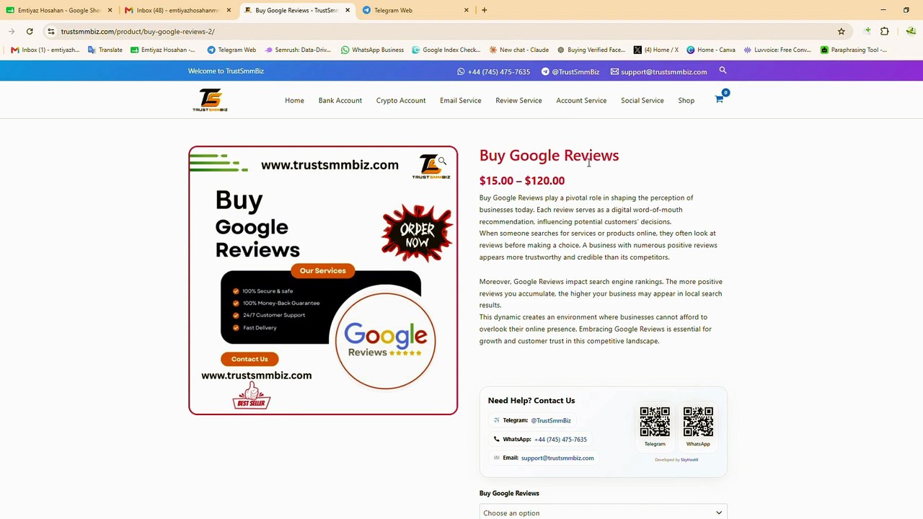Open Bank Account menu item
Viewport: 923px width, 519px height.
point(340,100)
